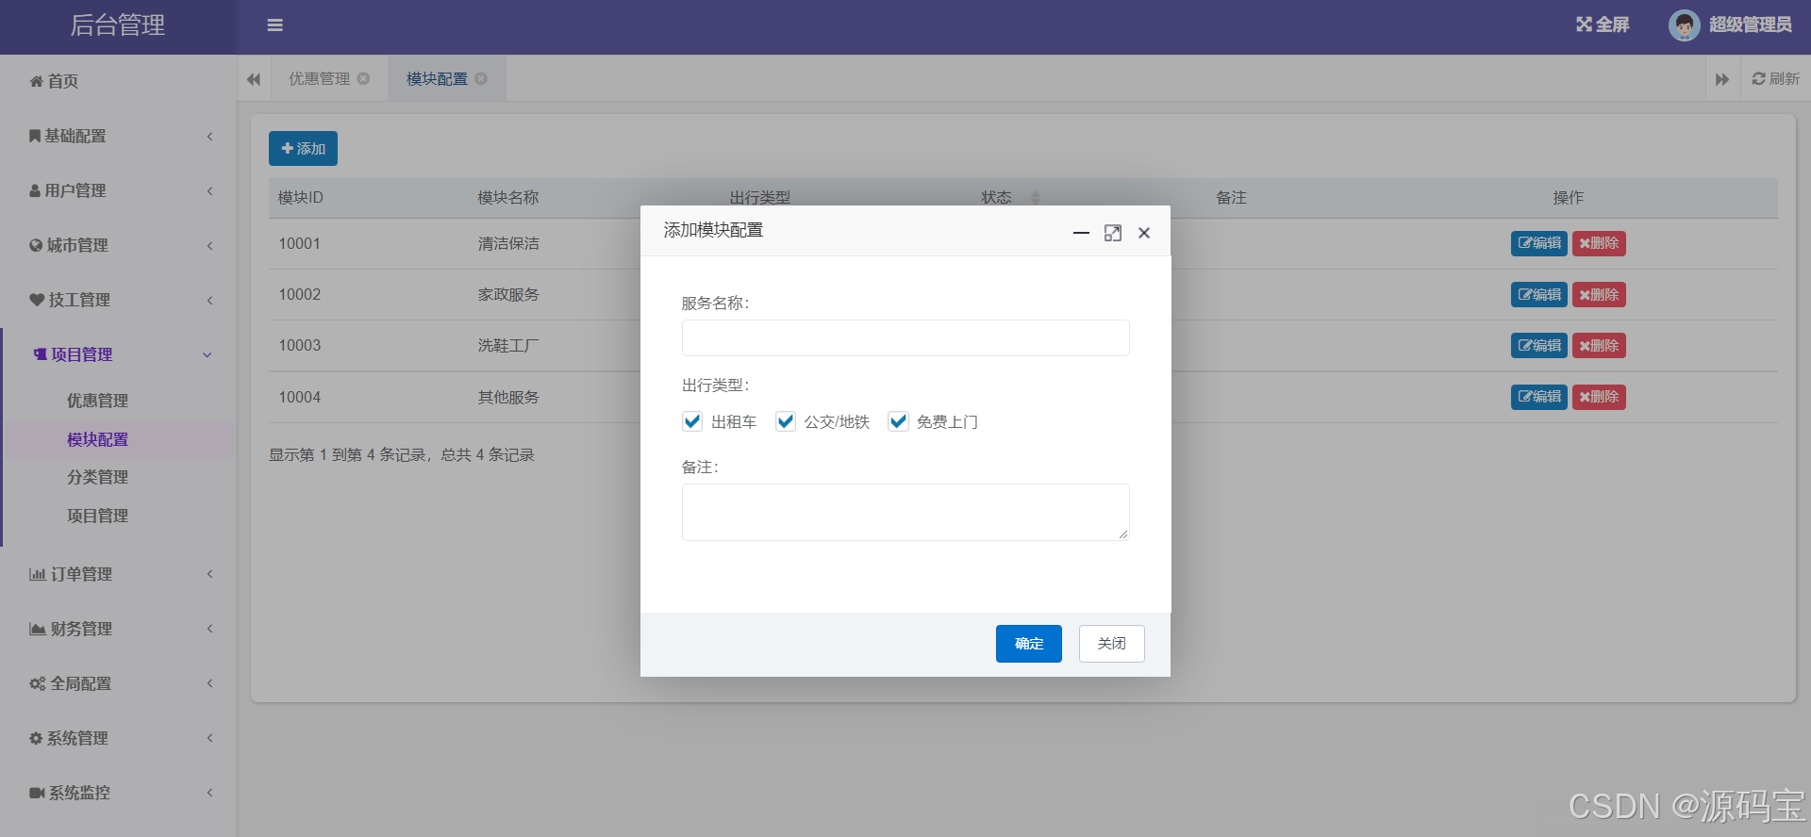Delete module 10004 其他服务
This screenshot has height=837, width=1811.
pyautogui.click(x=1599, y=397)
